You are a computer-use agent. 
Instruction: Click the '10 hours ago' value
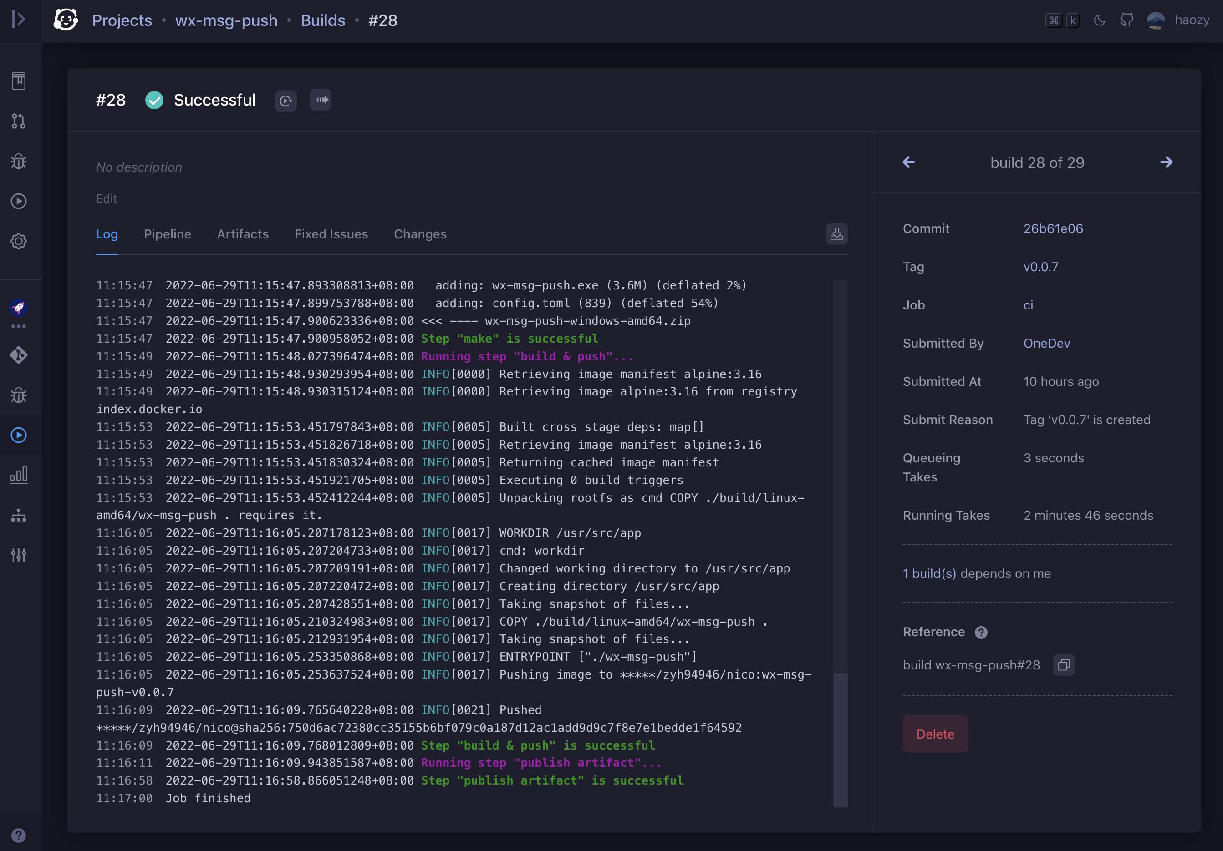pos(1061,382)
